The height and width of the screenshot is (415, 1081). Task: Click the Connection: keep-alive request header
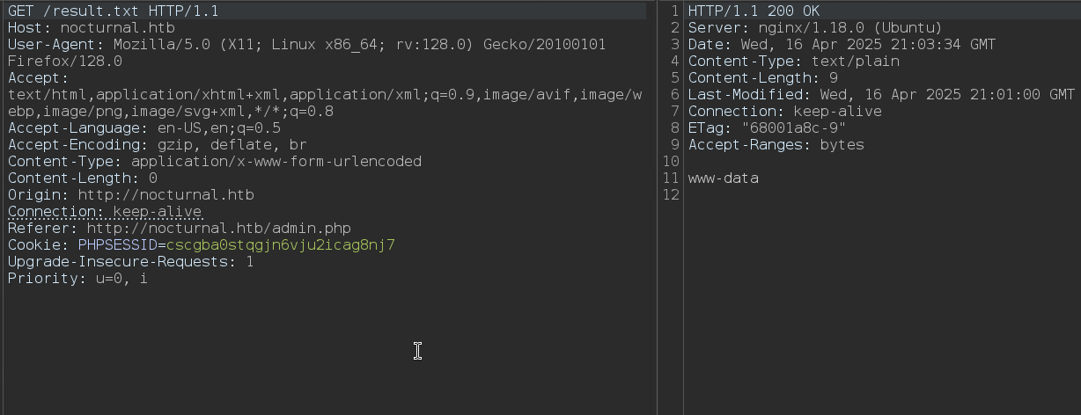105,212
